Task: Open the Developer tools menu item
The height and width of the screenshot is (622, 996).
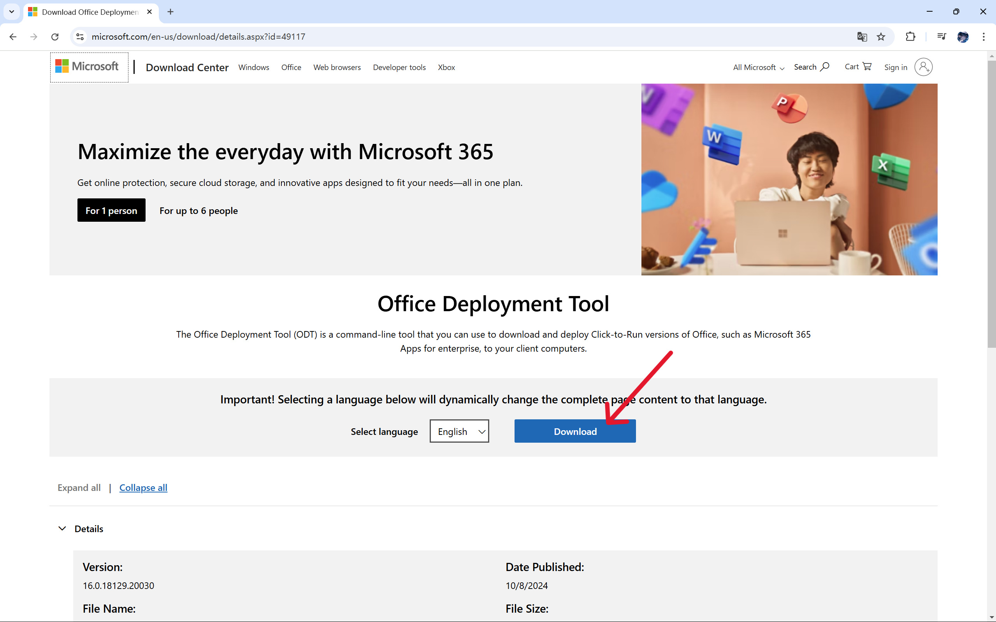Action: pyautogui.click(x=399, y=67)
